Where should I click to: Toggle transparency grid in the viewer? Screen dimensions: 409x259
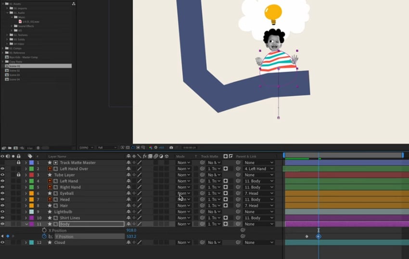[128, 148]
